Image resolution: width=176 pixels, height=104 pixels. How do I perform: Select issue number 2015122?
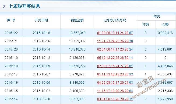pyautogui.click(x=11, y=33)
